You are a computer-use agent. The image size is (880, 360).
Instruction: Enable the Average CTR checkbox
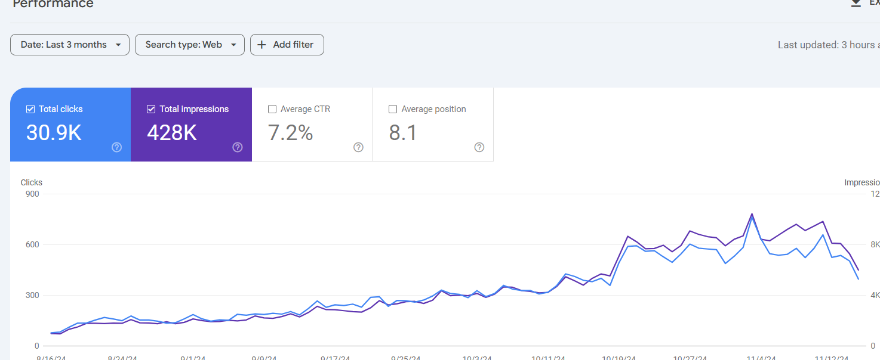tap(272, 109)
